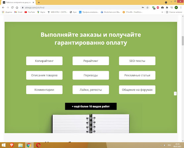Open the green profile avatar
This screenshot has width=184, height=148.
(x=176, y=8)
